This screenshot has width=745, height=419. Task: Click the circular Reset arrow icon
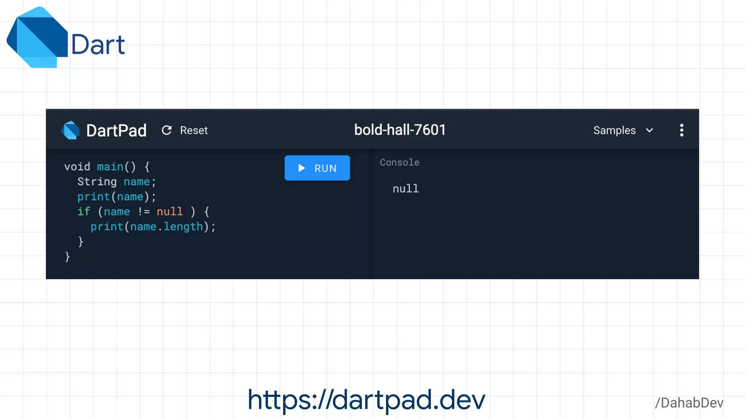167,130
